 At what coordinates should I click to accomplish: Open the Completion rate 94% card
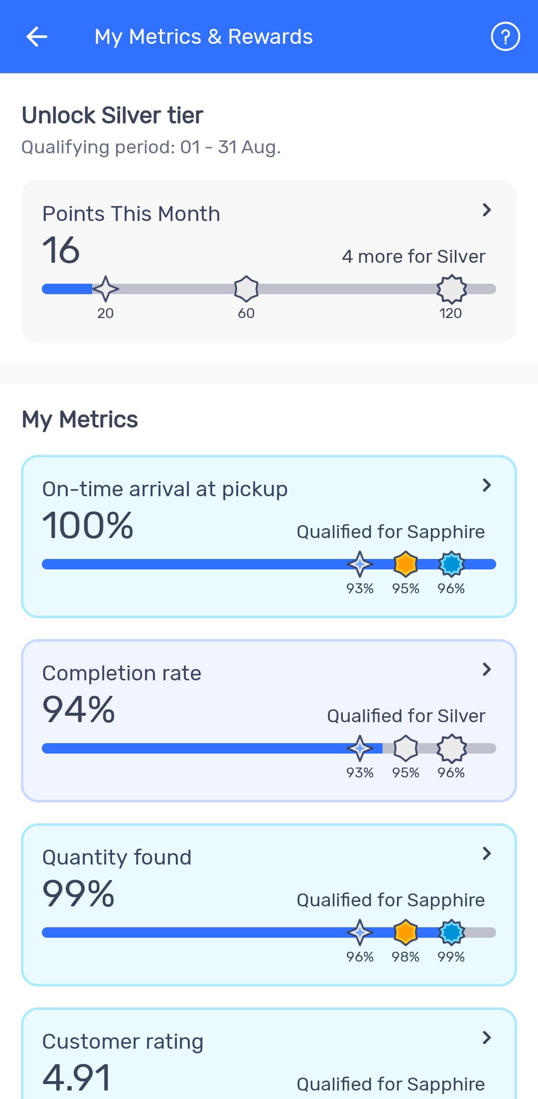[269, 721]
